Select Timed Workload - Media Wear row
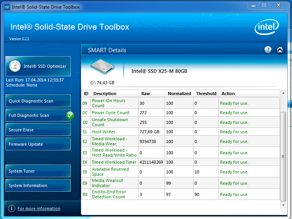 click(181, 141)
